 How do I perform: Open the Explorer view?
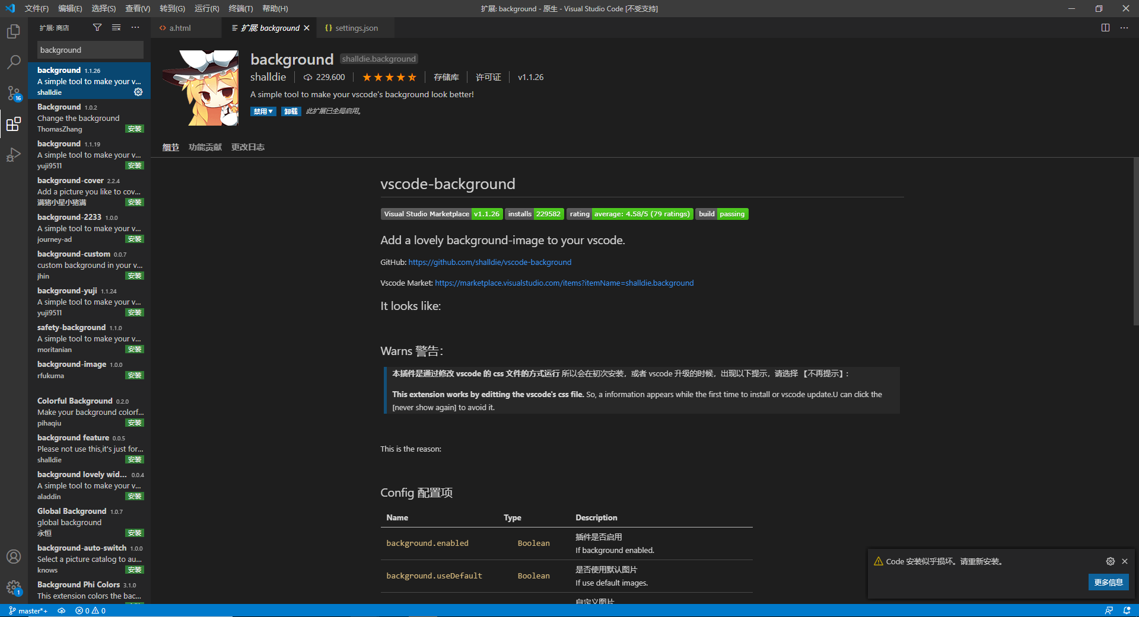pos(13,31)
